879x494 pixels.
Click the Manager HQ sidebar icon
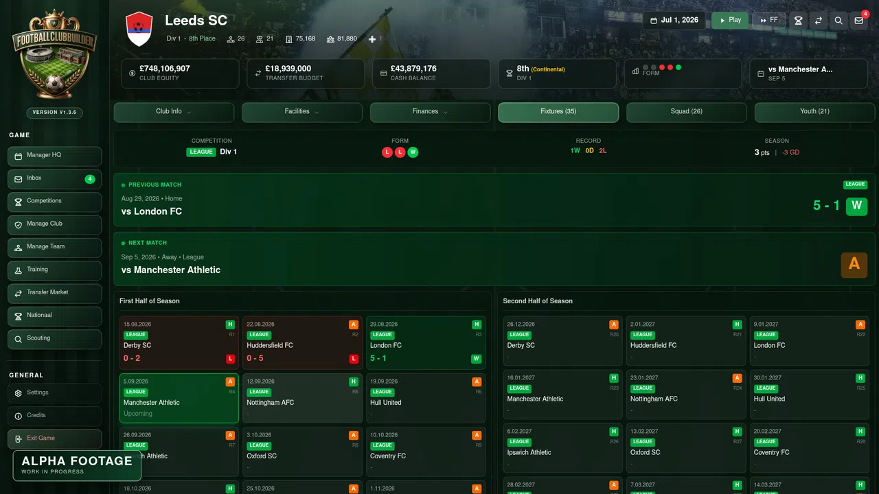tap(19, 156)
